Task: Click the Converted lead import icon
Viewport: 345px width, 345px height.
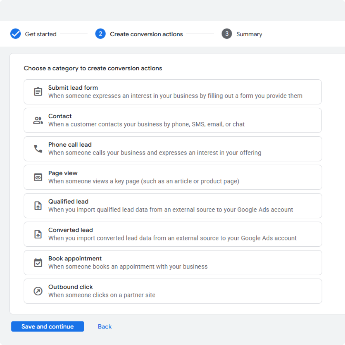Action: tap(38, 234)
